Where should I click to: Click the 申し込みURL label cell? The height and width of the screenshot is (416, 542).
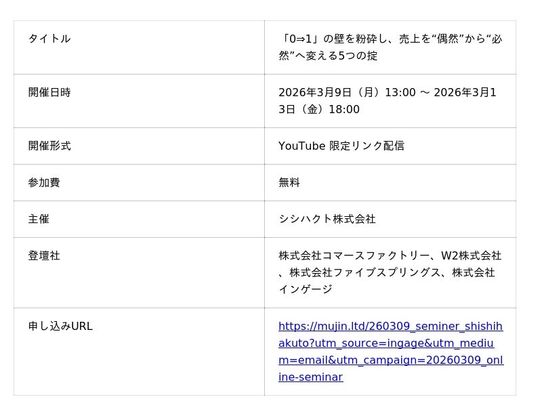[60, 326]
